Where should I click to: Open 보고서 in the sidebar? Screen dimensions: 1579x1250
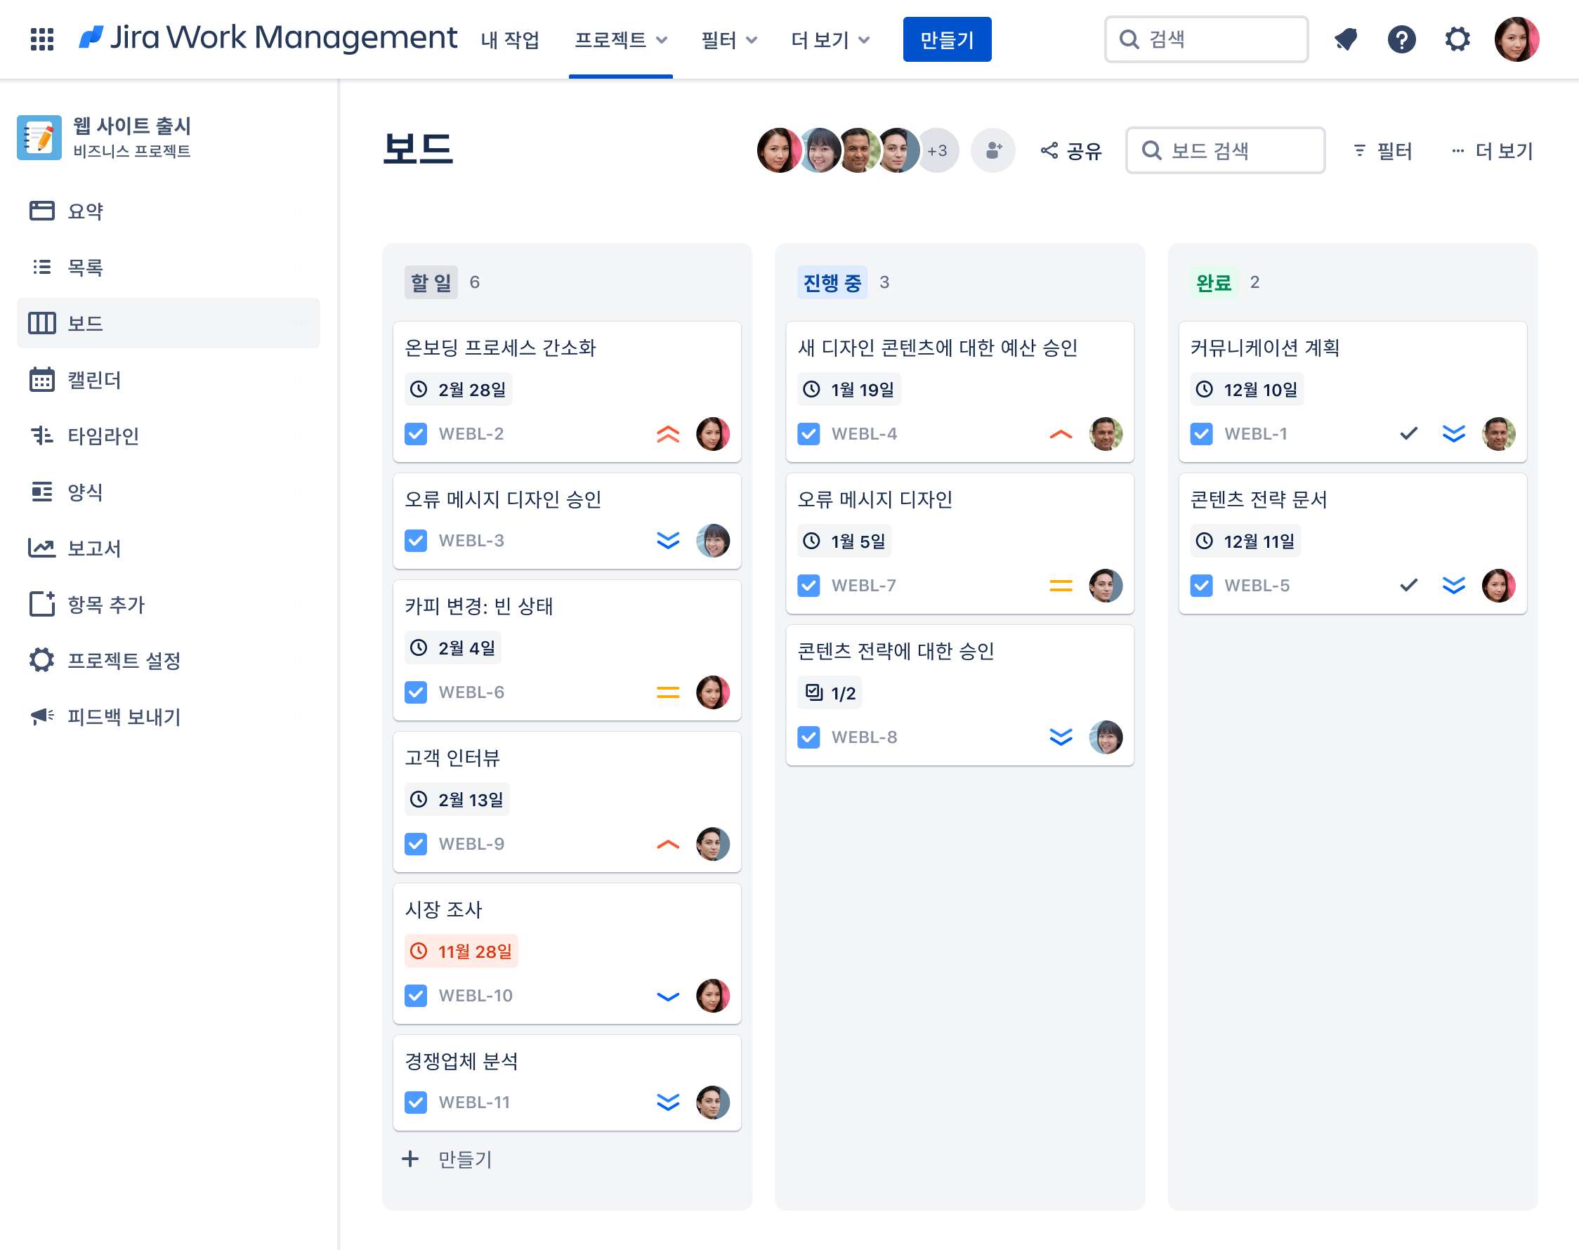tap(169, 548)
